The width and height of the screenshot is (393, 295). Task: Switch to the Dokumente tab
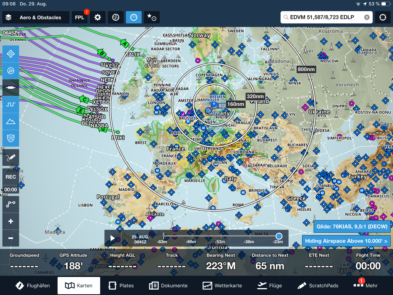point(168,285)
